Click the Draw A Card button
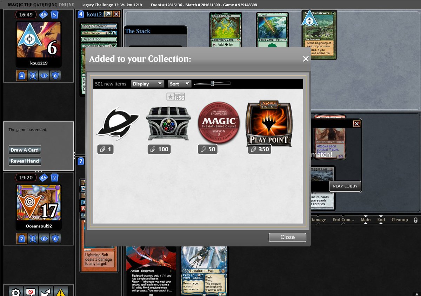Image resolution: width=421 pixels, height=296 pixels. click(25, 150)
